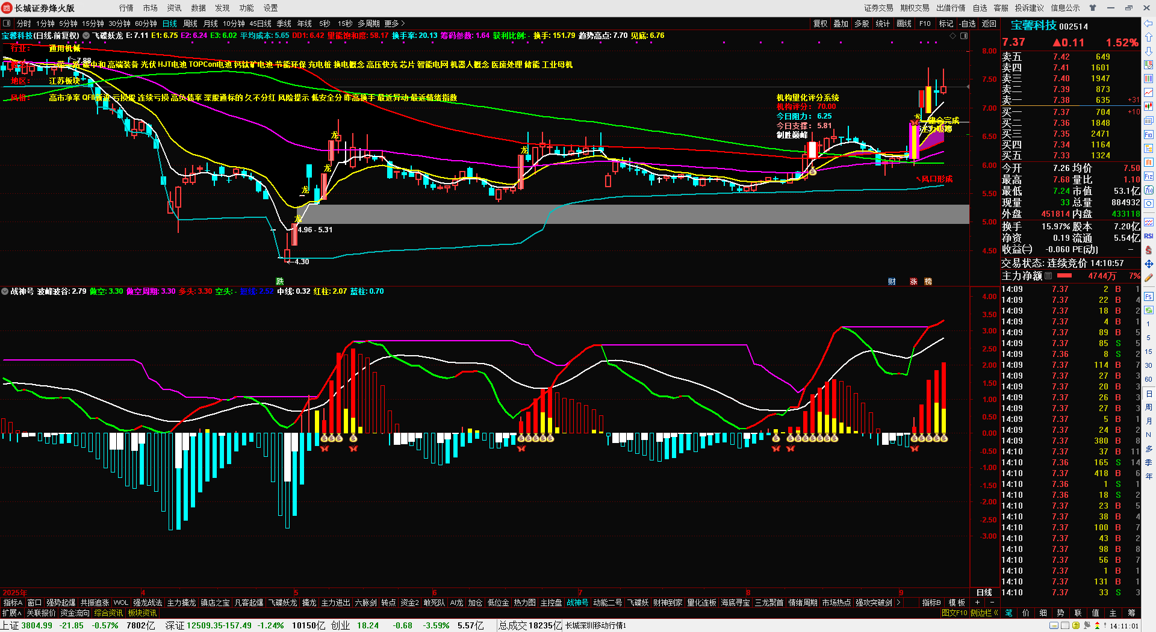Click the 证券交易 link
Viewport: 1156px width, 632px height.
[878, 8]
